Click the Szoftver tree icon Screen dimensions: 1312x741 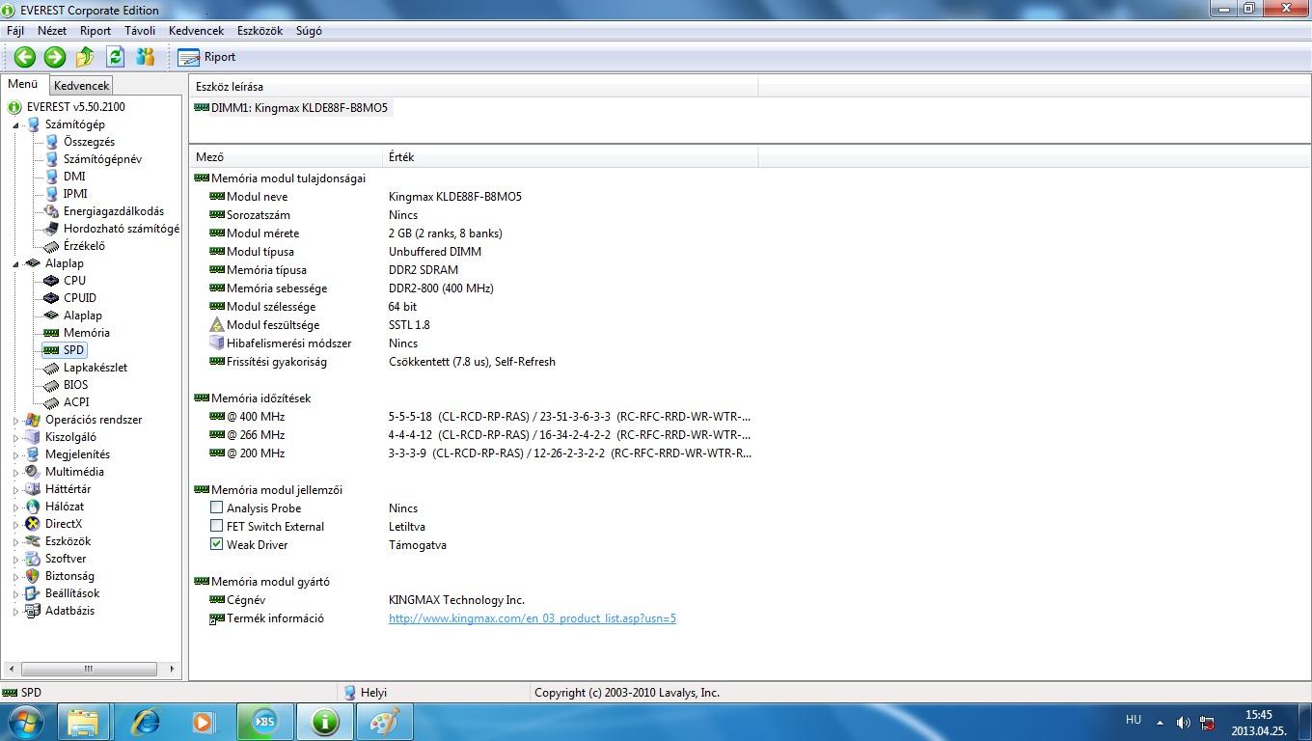click(33, 559)
